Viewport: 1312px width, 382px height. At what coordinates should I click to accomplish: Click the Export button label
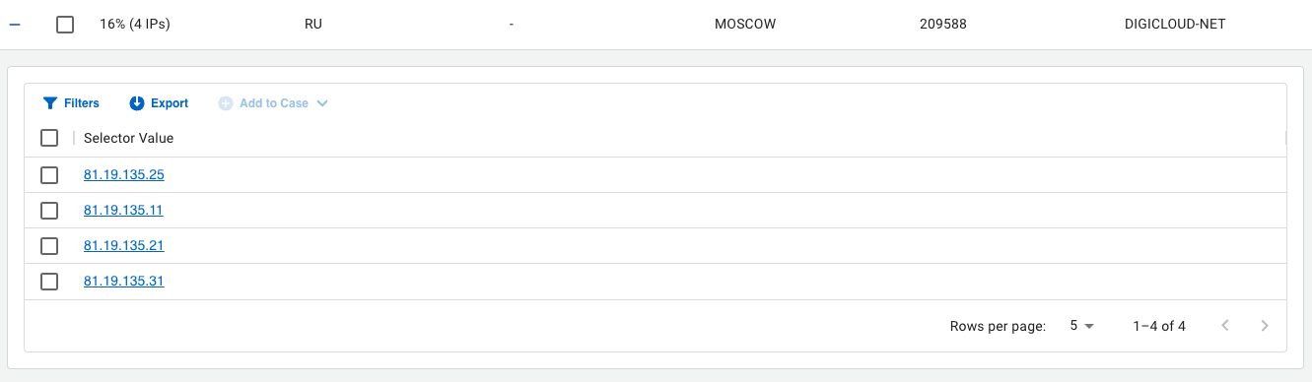coord(170,103)
